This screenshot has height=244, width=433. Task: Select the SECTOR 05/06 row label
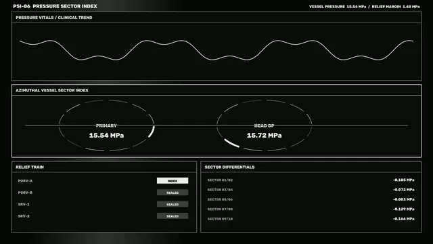220,199
